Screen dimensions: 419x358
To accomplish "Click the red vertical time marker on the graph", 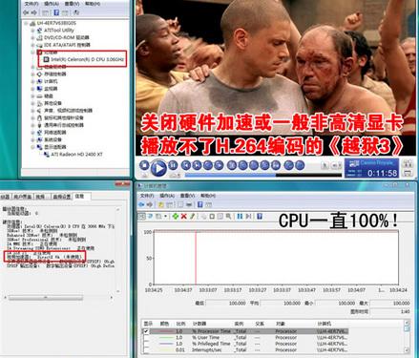I will tap(196, 258).
